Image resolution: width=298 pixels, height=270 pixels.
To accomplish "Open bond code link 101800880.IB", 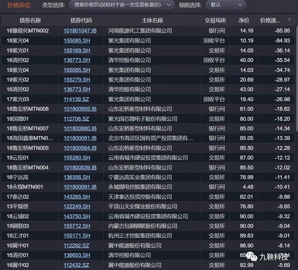I will pos(80,128).
